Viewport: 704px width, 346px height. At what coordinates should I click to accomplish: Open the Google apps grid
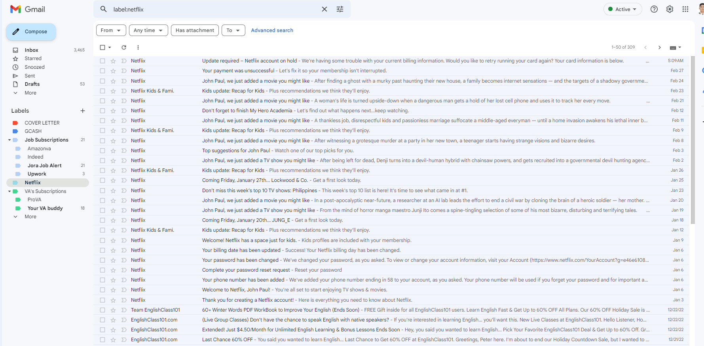click(x=685, y=9)
